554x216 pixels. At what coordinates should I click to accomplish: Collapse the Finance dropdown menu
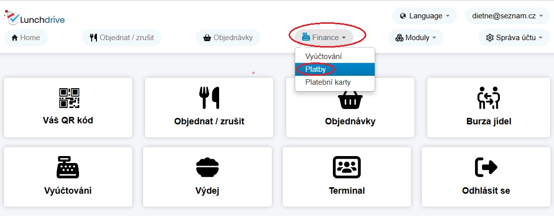[x=324, y=38]
